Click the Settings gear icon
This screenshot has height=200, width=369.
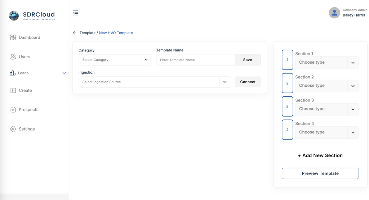13,129
